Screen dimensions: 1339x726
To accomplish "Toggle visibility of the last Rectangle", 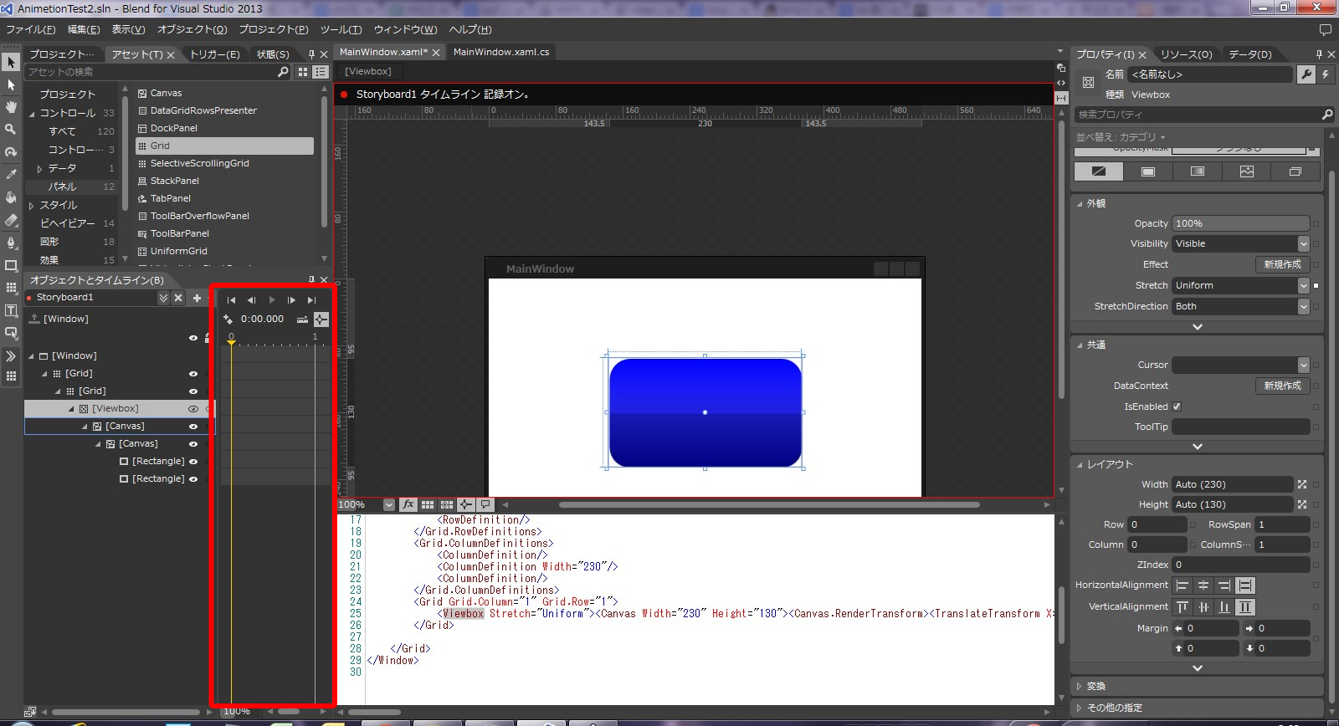I will (x=193, y=479).
